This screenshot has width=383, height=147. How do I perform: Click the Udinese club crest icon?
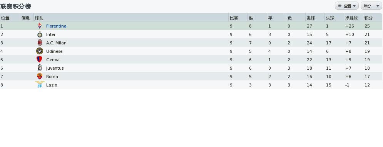(40, 51)
